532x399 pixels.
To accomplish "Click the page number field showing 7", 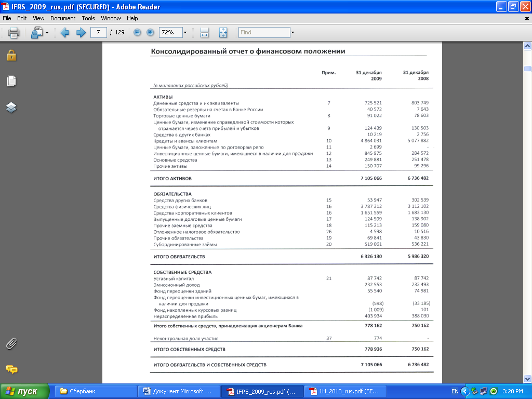I will pos(98,32).
